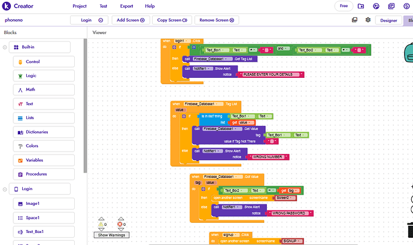This screenshot has width=413, height=245.
Task: Switch to Designer view
Action: click(388, 20)
